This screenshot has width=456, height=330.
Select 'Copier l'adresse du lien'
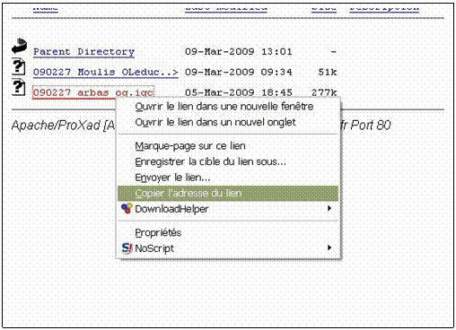(x=228, y=193)
